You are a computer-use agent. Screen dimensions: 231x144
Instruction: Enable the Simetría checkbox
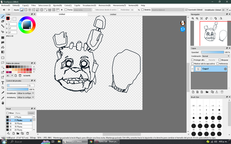tap(142, 10)
